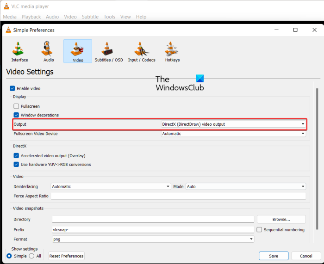Open the Media menu
This screenshot has width=324, height=264.
10,17
